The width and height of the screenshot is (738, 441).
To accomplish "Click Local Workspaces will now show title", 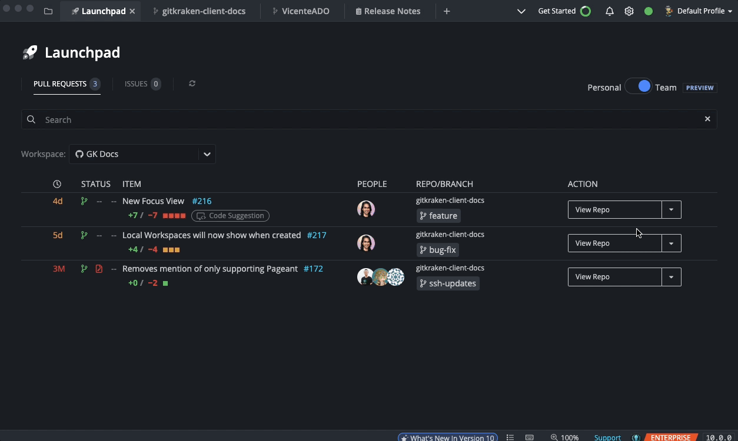I will click(x=212, y=235).
